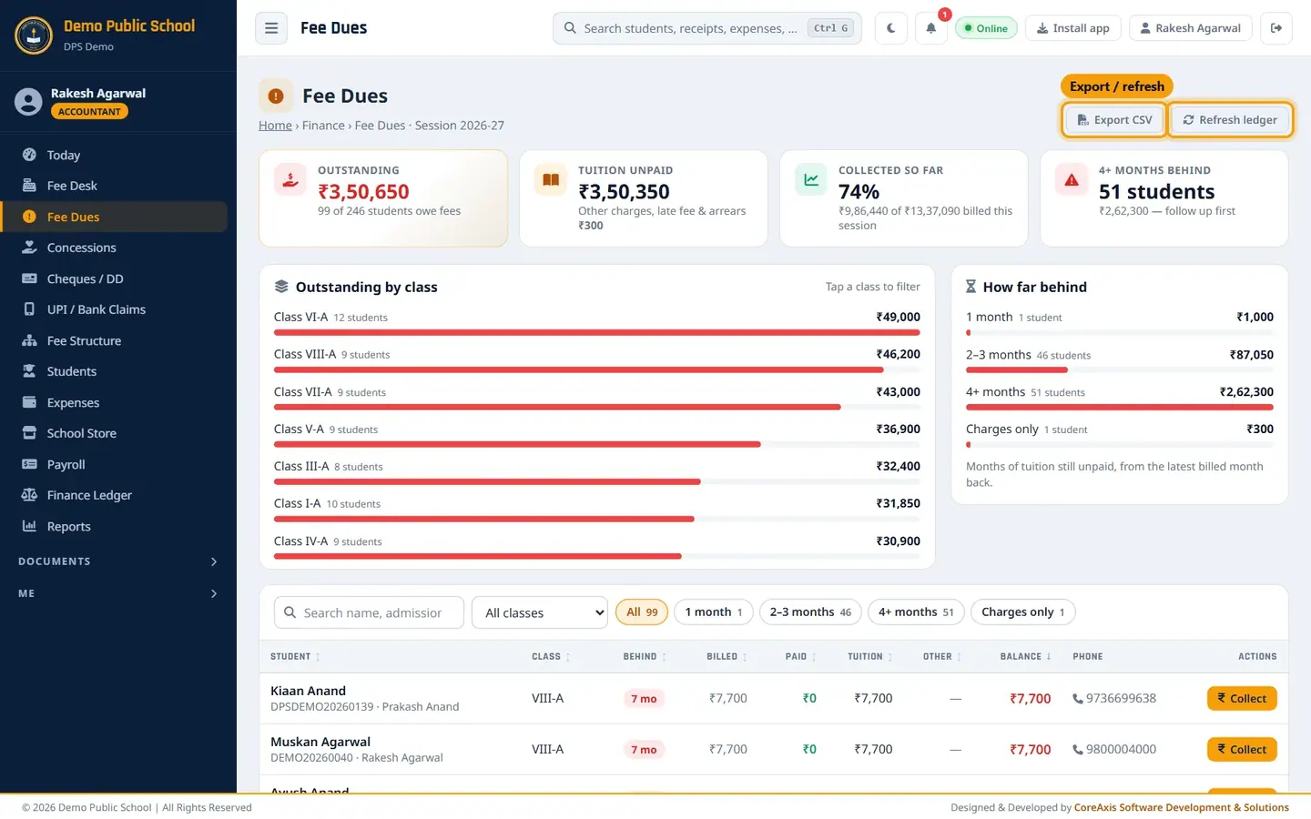The height and width of the screenshot is (819, 1311).
Task: Open Rakesh Agarwal user menu in header
Action: pos(1190,28)
